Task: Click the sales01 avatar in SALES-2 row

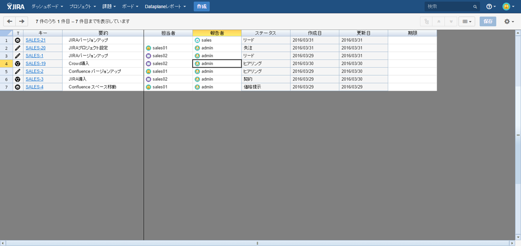Action: pyautogui.click(x=149, y=71)
